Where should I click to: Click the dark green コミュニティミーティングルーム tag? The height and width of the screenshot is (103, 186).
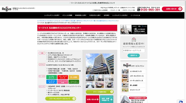click(74, 82)
